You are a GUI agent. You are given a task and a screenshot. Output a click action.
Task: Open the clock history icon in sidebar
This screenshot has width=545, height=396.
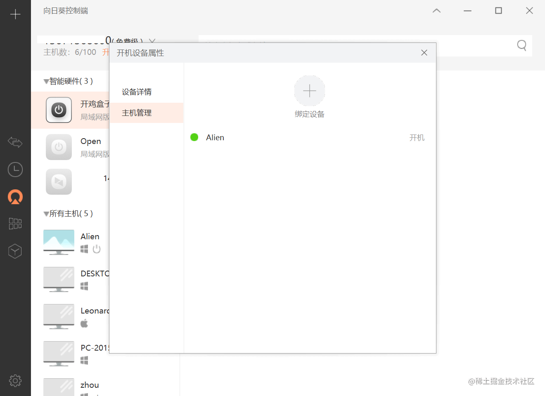pyautogui.click(x=15, y=170)
